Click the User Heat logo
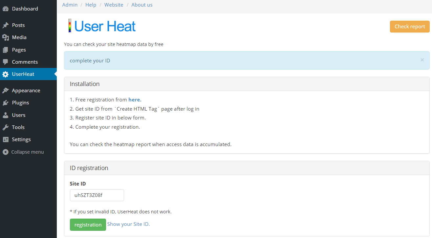This screenshot has height=238, width=432. [x=102, y=26]
